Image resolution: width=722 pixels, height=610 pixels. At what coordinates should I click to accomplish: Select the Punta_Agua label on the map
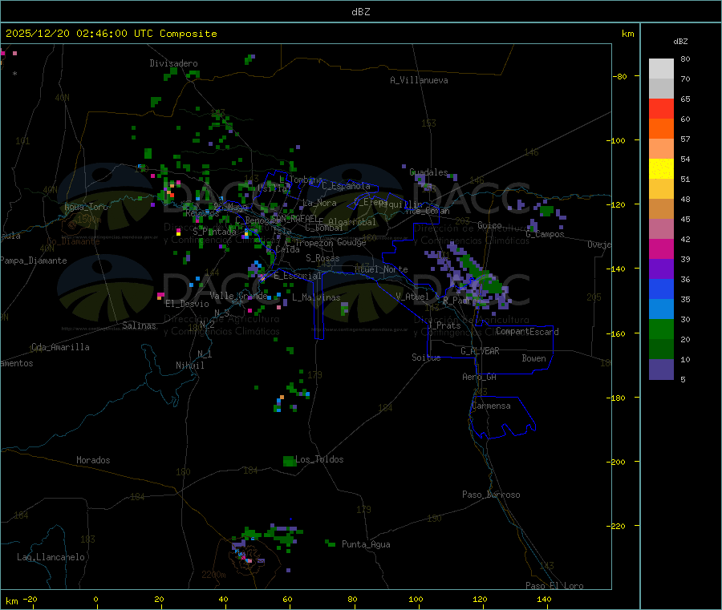(366, 545)
